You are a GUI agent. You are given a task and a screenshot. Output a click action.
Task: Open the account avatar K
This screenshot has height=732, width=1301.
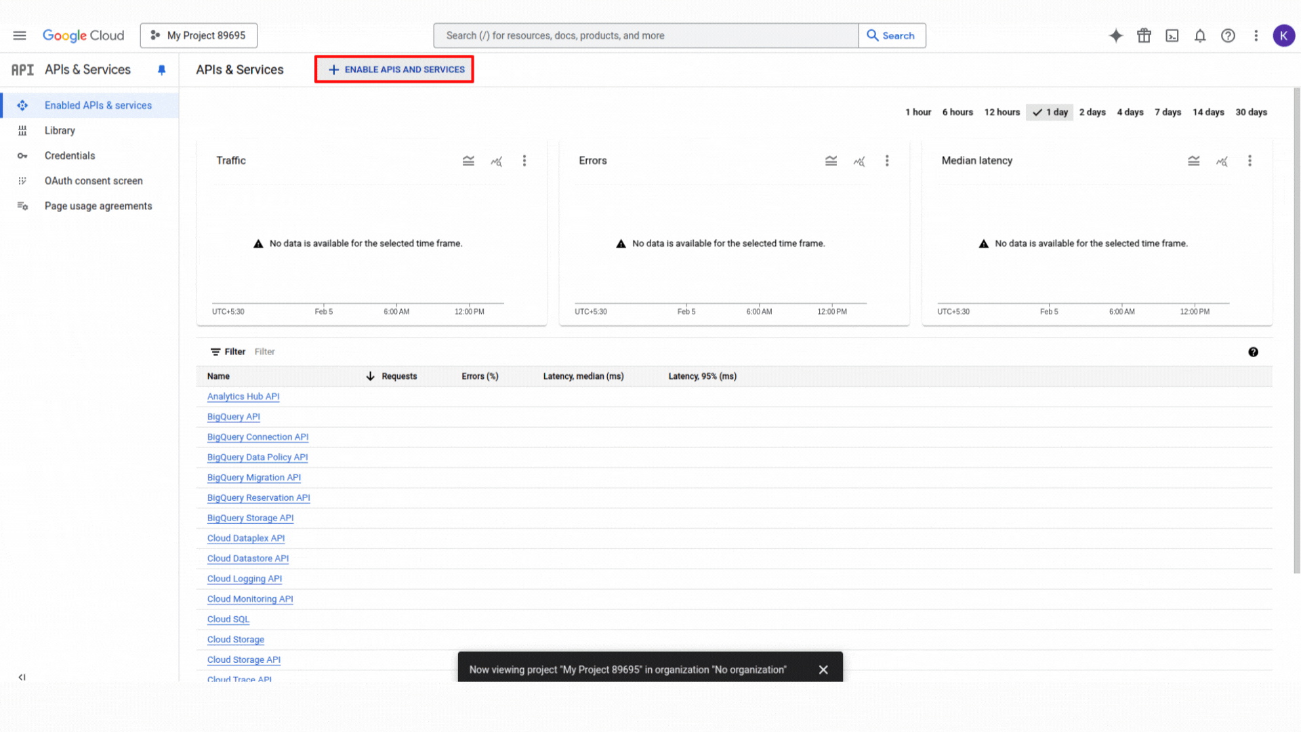1283,35
